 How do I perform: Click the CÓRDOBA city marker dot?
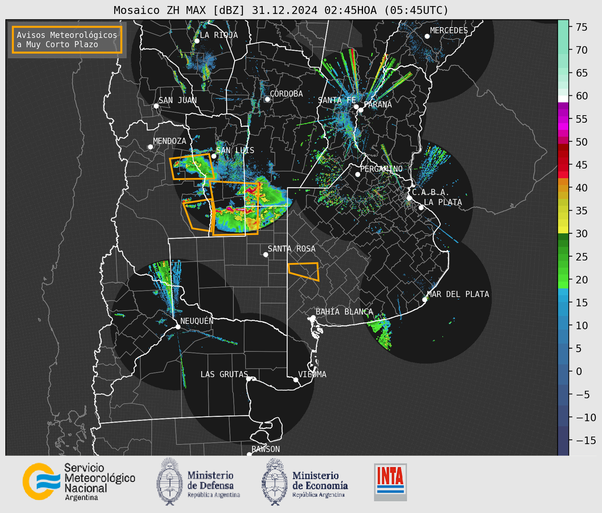click(x=267, y=99)
